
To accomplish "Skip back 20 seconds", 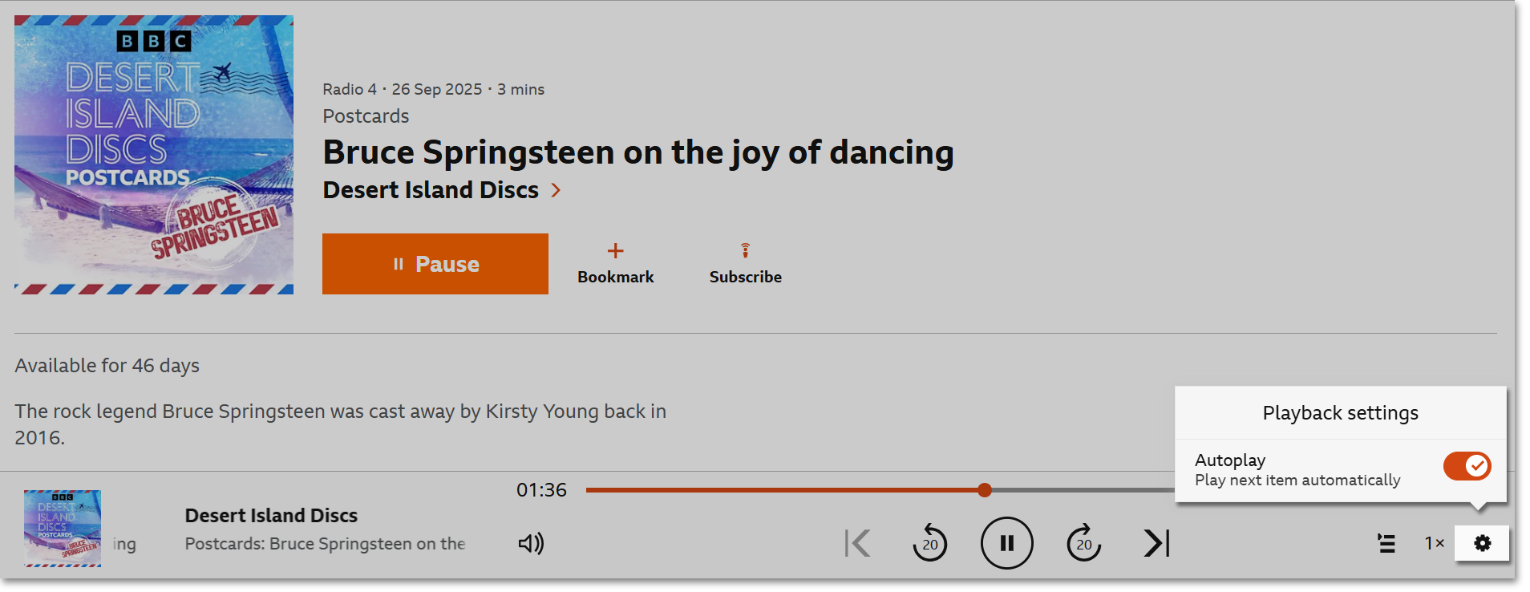I will tap(930, 543).
